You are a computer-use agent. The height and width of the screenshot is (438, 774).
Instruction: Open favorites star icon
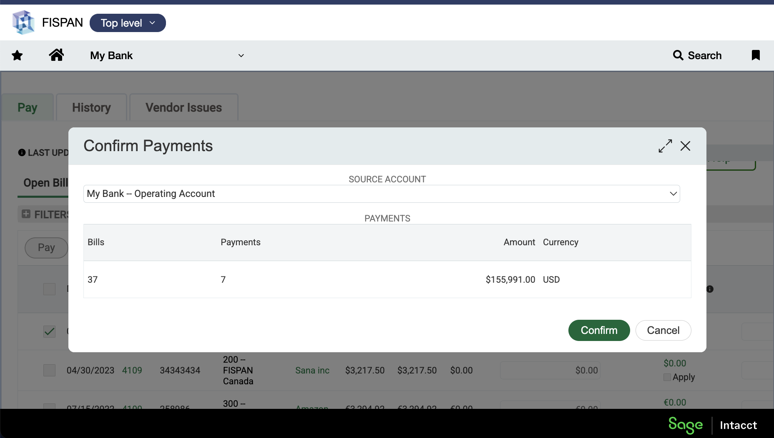point(17,55)
